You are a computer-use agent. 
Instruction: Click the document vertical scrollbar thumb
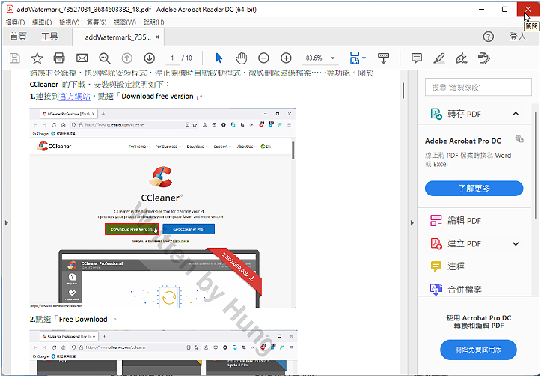pyautogui.click(x=403, y=91)
